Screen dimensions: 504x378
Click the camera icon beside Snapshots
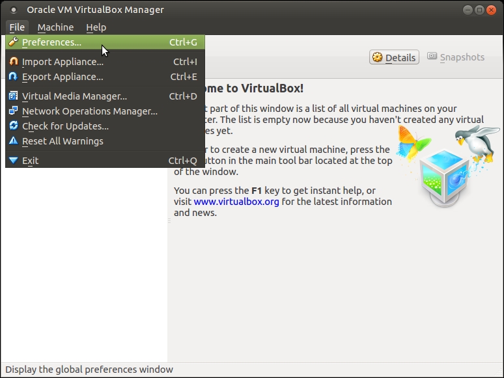[x=432, y=56]
